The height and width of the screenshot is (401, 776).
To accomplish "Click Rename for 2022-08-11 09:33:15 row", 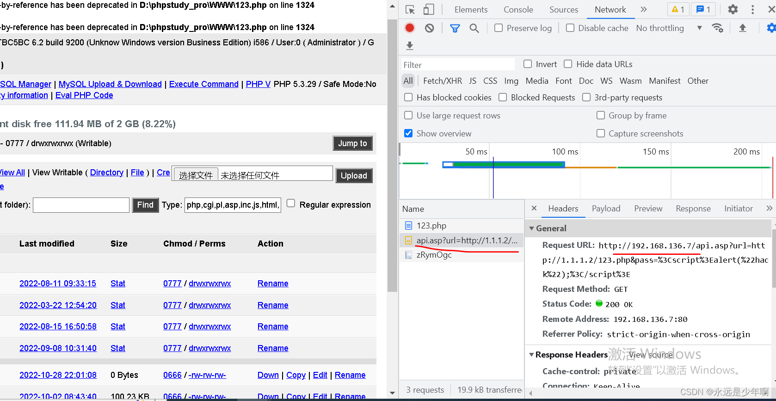I will pos(273,284).
